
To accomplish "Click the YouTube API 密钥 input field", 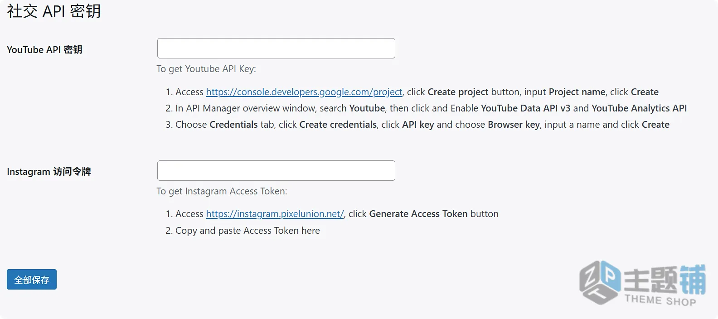I will [x=276, y=48].
